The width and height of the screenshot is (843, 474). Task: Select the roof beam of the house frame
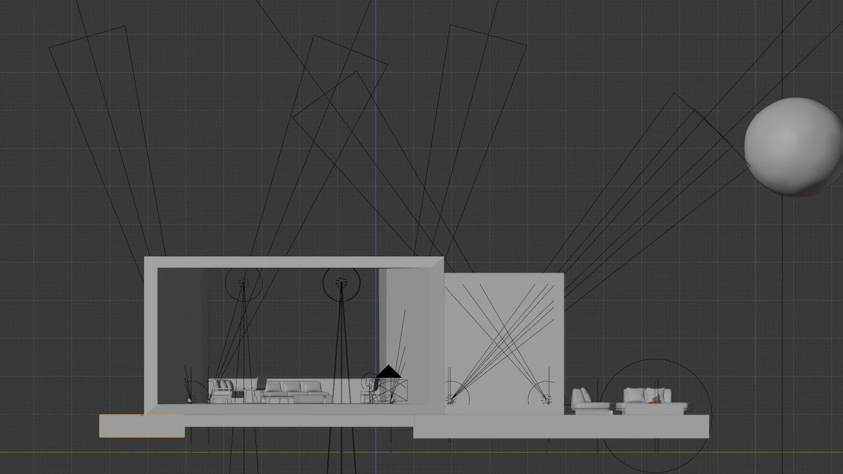tap(294, 262)
